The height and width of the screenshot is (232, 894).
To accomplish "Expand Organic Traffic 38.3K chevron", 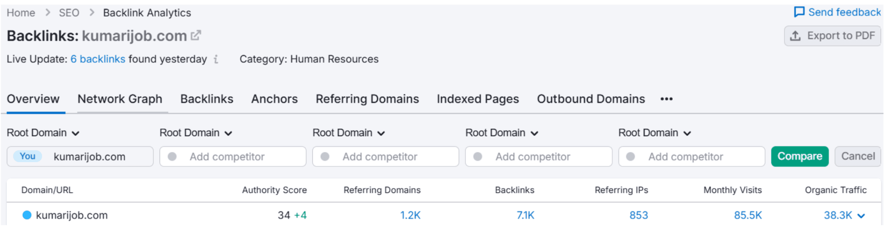I will tap(861, 216).
